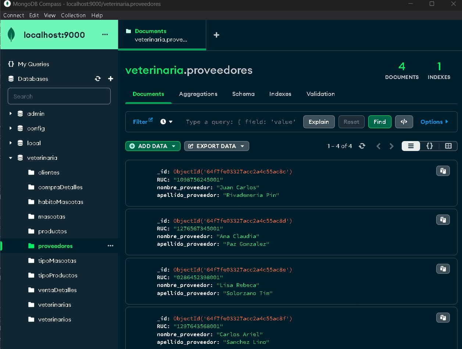Open the ADD DATA dropdown
This screenshot has height=349, width=462.
coord(153,146)
